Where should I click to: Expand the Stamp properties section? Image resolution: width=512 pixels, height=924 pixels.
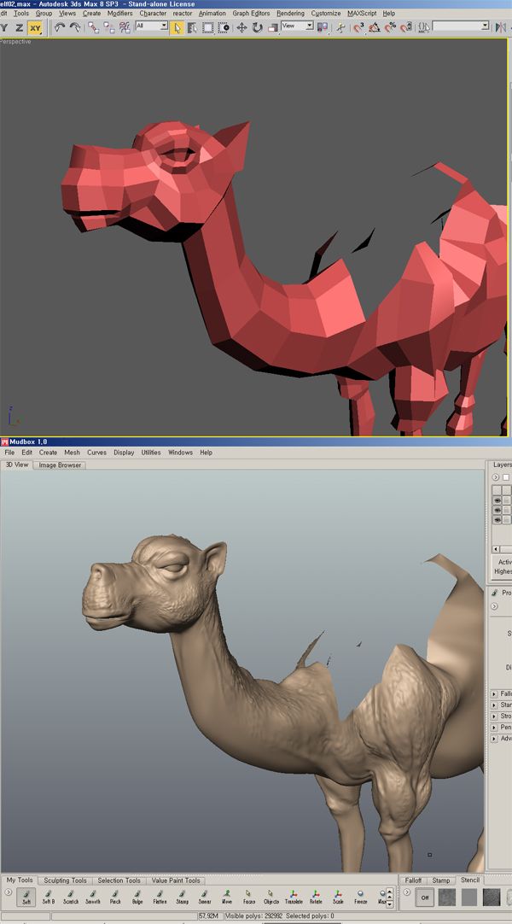click(494, 705)
